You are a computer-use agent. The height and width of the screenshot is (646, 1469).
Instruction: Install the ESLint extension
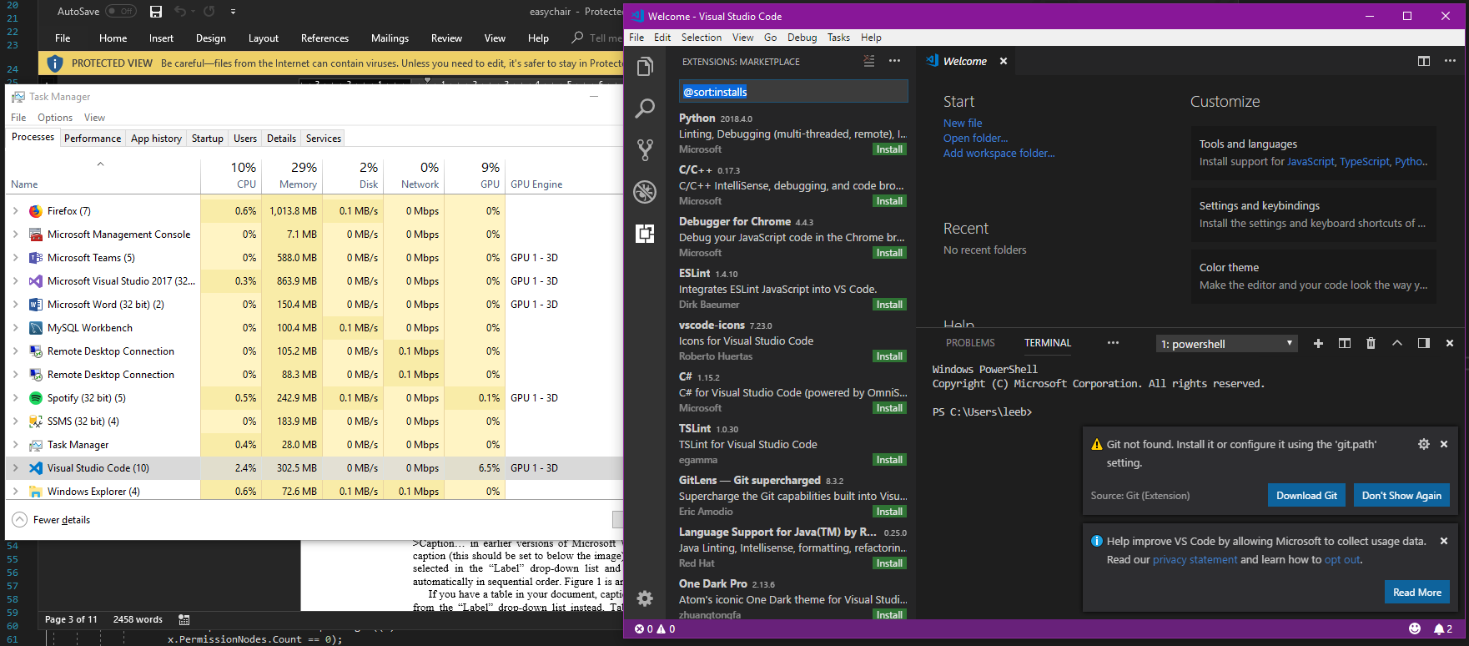coord(889,305)
